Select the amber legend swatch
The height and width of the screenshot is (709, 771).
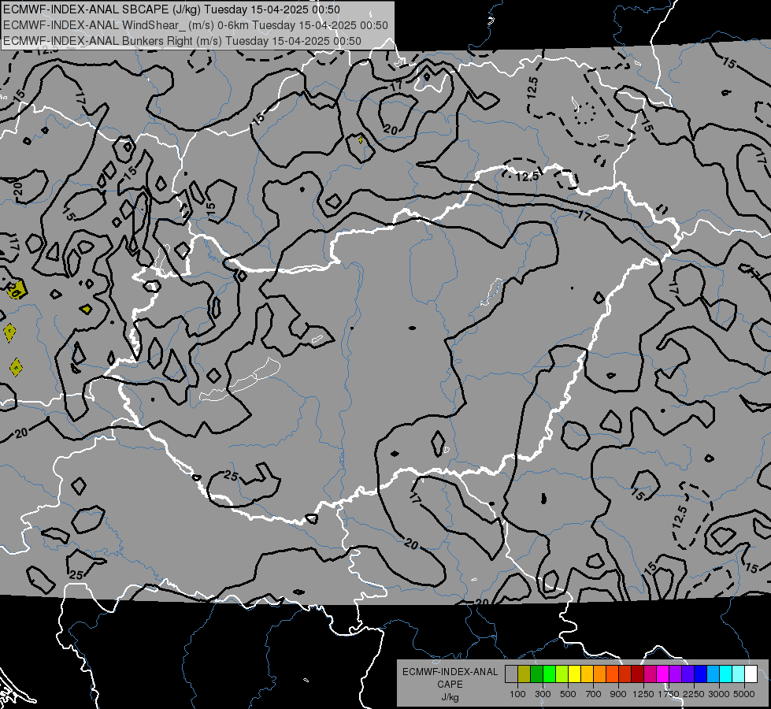(587, 674)
